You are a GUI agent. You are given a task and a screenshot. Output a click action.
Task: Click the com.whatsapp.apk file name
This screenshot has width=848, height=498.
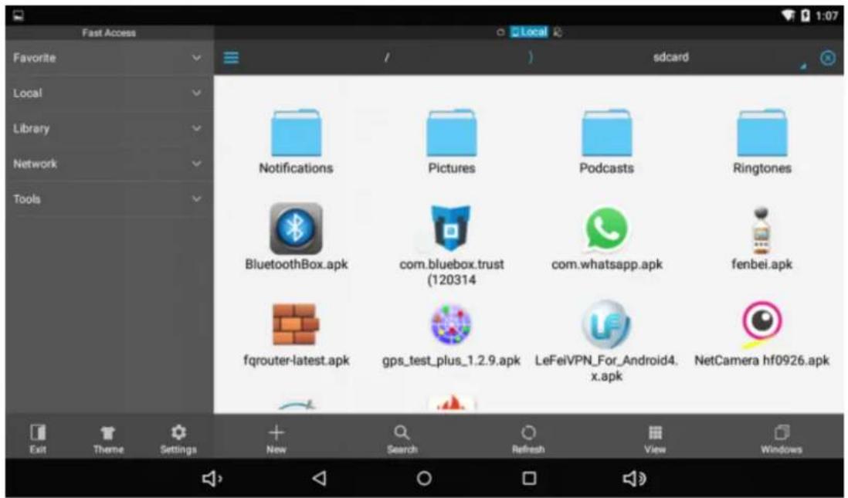pos(606,264)
